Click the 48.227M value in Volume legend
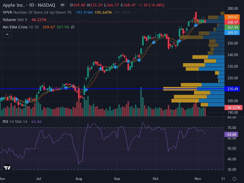Screen dimensions: 244x183 [39, 20]
